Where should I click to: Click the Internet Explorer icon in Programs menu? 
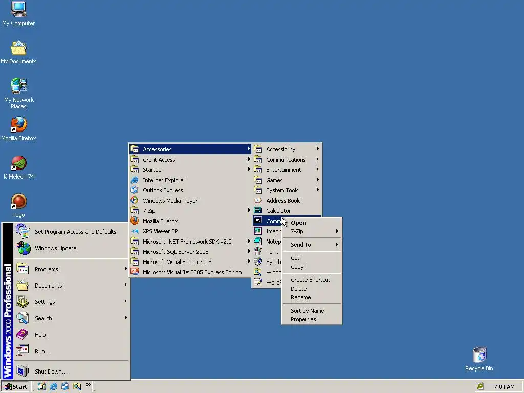click(x=135, y=180)
